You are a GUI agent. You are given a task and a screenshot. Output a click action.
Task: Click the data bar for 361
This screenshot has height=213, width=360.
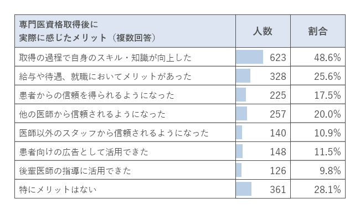[x=244, y=189]
